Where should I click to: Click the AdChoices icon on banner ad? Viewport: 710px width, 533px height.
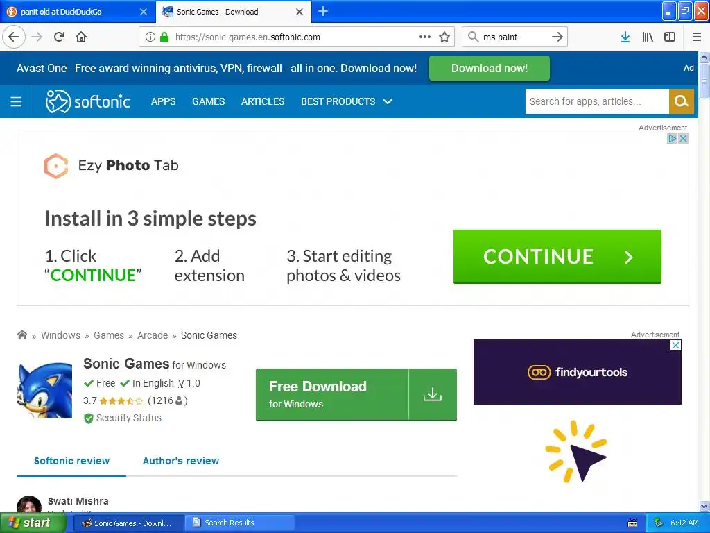[673, 139]
